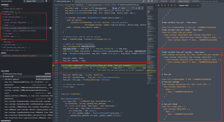
Task: Collapse the params variable
Action: (x=3, y=20)
